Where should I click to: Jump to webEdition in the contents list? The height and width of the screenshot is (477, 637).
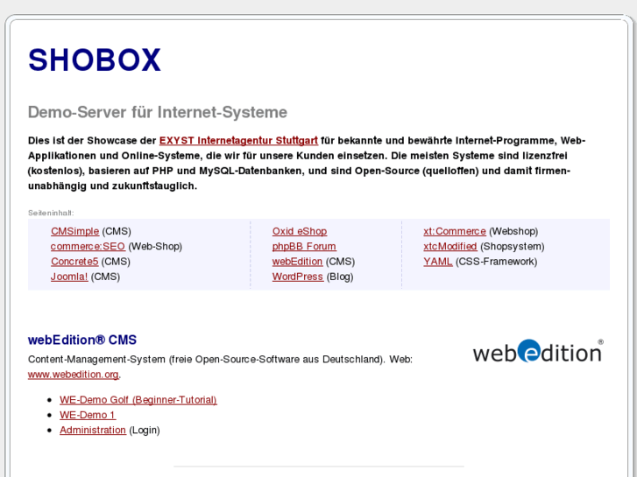coord(297,261)
